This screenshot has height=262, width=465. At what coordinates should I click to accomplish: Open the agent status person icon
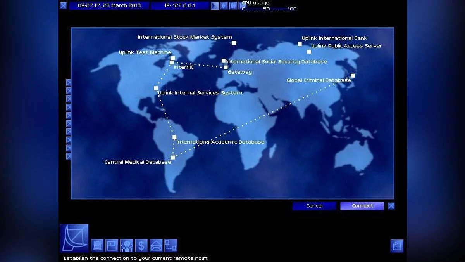pos(126,245)
